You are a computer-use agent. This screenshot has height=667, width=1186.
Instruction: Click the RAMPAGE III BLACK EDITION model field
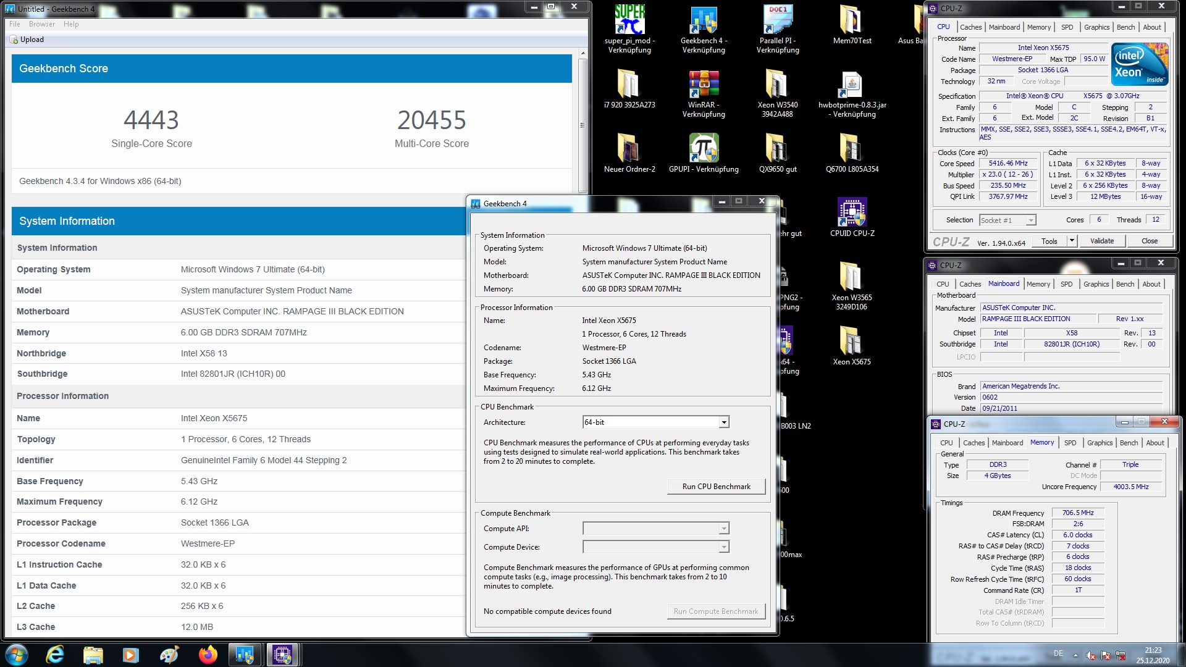coord(1038,319)
